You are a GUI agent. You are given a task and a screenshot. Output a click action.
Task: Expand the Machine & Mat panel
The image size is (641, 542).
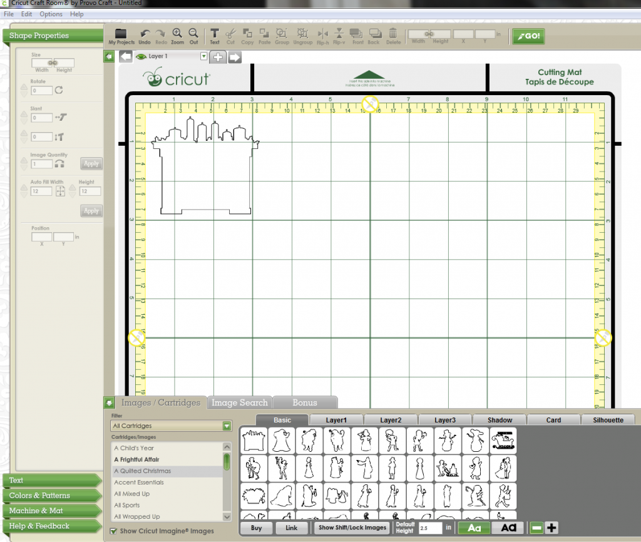51,511
